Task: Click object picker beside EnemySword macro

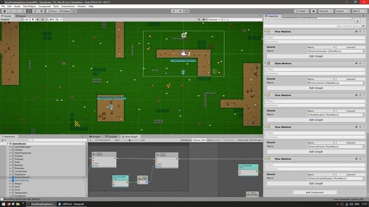Action: [364, 83]
